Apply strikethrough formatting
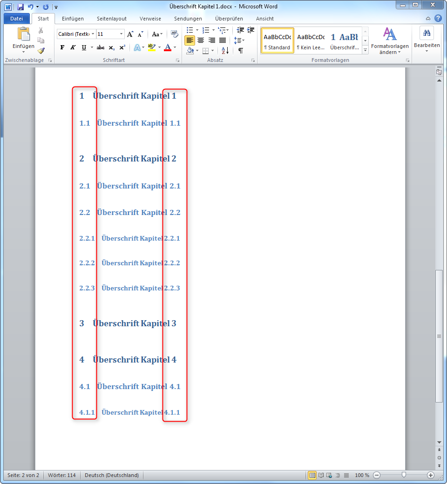 (x=100, y=47)
